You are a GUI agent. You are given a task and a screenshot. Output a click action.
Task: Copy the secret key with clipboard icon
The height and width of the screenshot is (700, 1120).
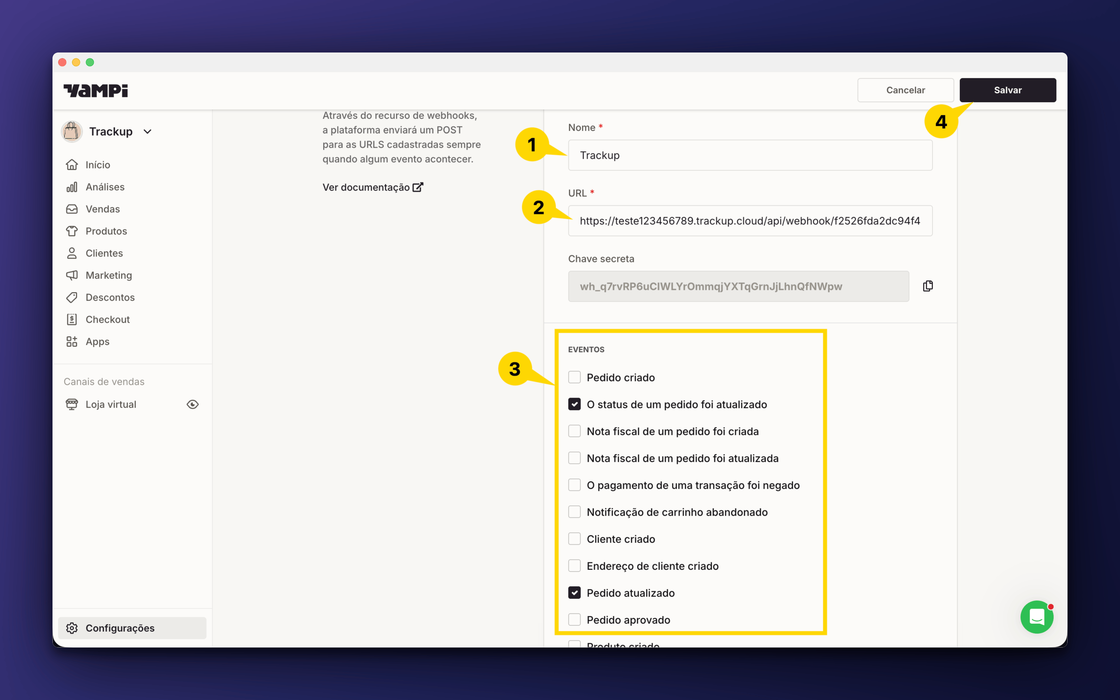[x=928, y=286]
